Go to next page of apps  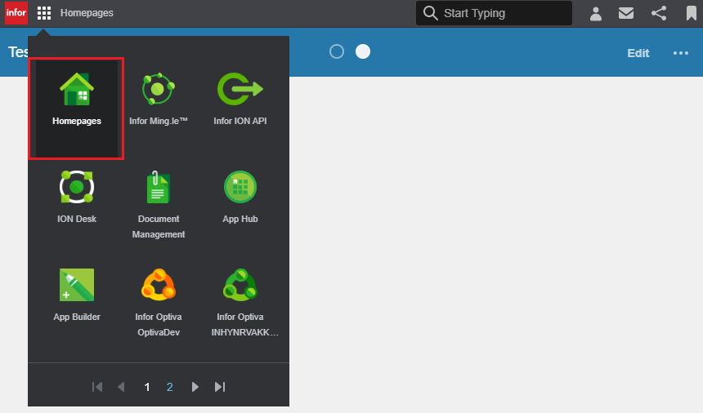[195, 387]
